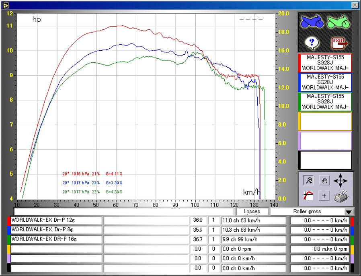
Task: Click the peak result 9.9 ch 99 km/h
Action: pyautogui.click(x=253, y=239)
